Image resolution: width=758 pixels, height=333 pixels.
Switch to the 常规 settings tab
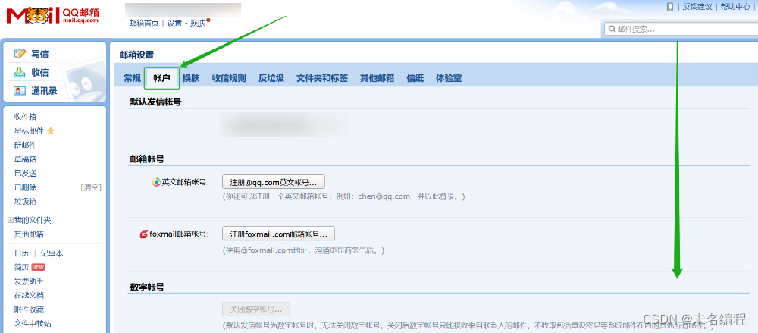tap(132, 78)
